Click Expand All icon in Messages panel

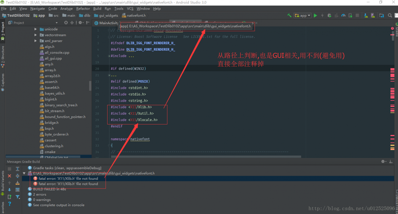click(17, 169)
